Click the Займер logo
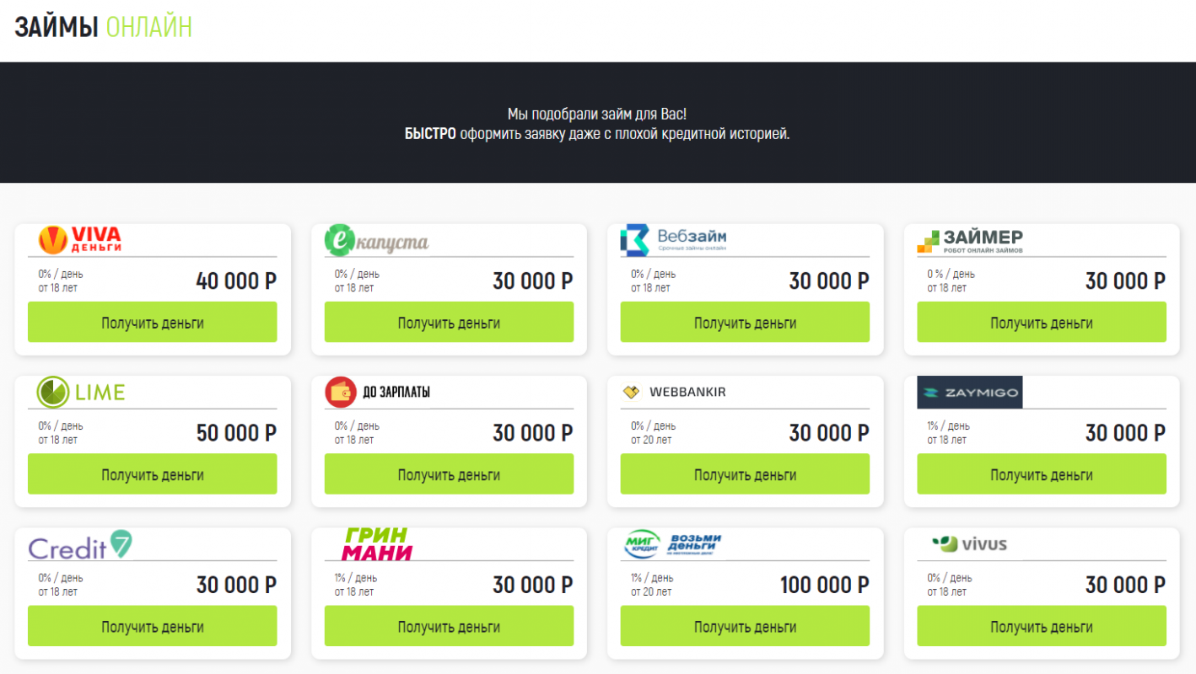The image size is (1196, 674). [970, 241]
